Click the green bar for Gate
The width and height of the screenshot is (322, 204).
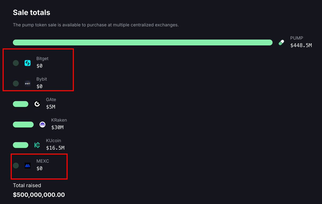(21, 104)
